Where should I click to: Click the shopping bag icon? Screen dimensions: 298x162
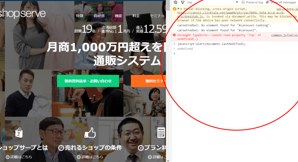(19, 132)
